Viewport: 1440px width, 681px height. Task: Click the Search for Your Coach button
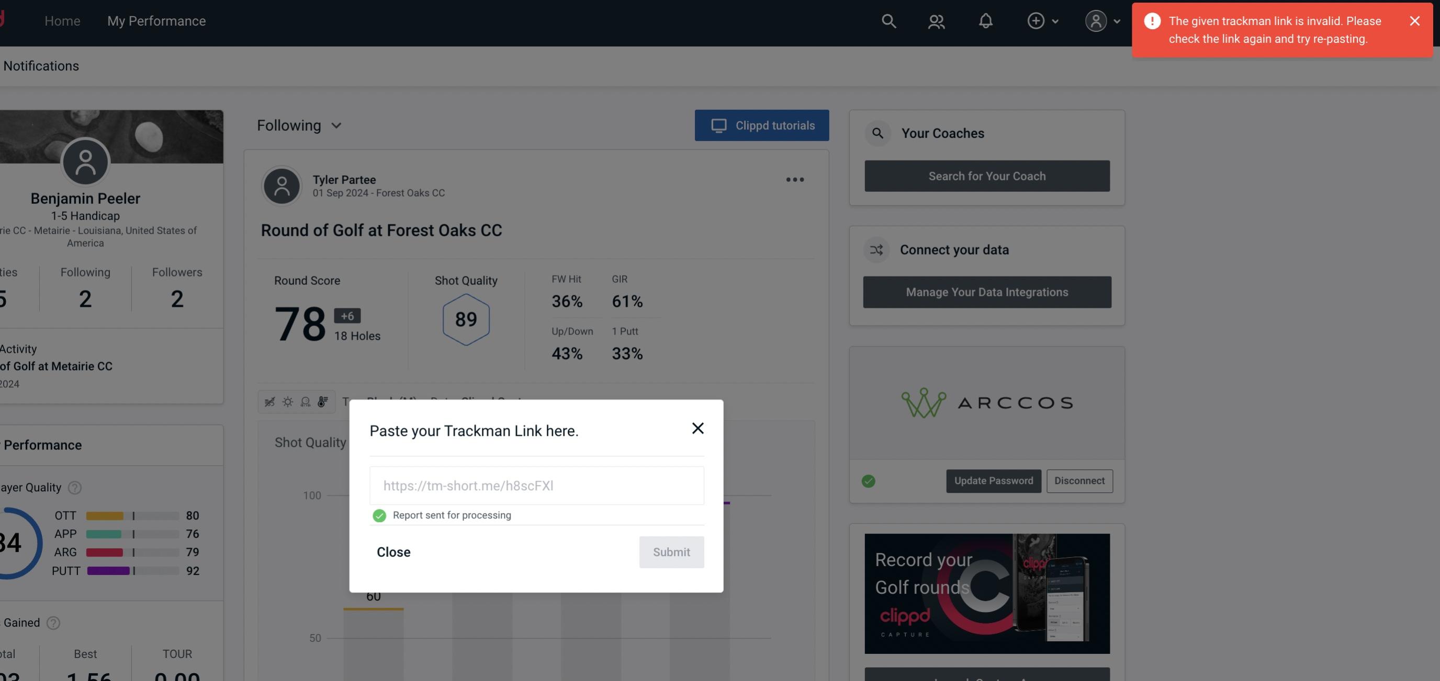(x=987, y=175)
